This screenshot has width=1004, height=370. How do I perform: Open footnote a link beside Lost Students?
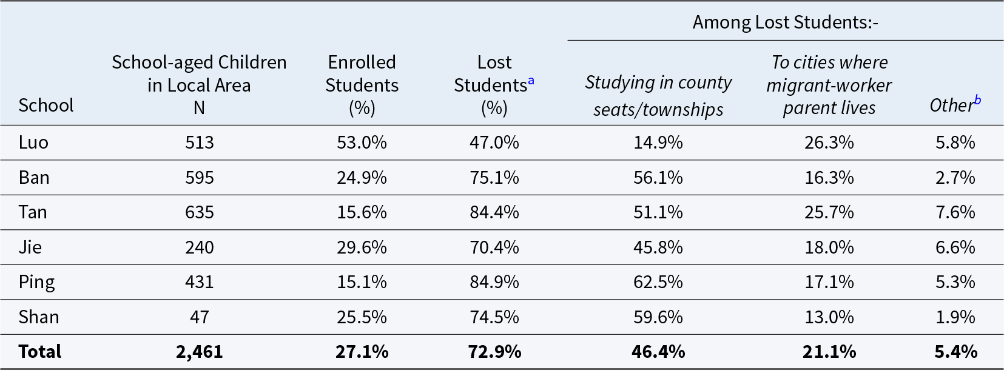click(531, 80)
